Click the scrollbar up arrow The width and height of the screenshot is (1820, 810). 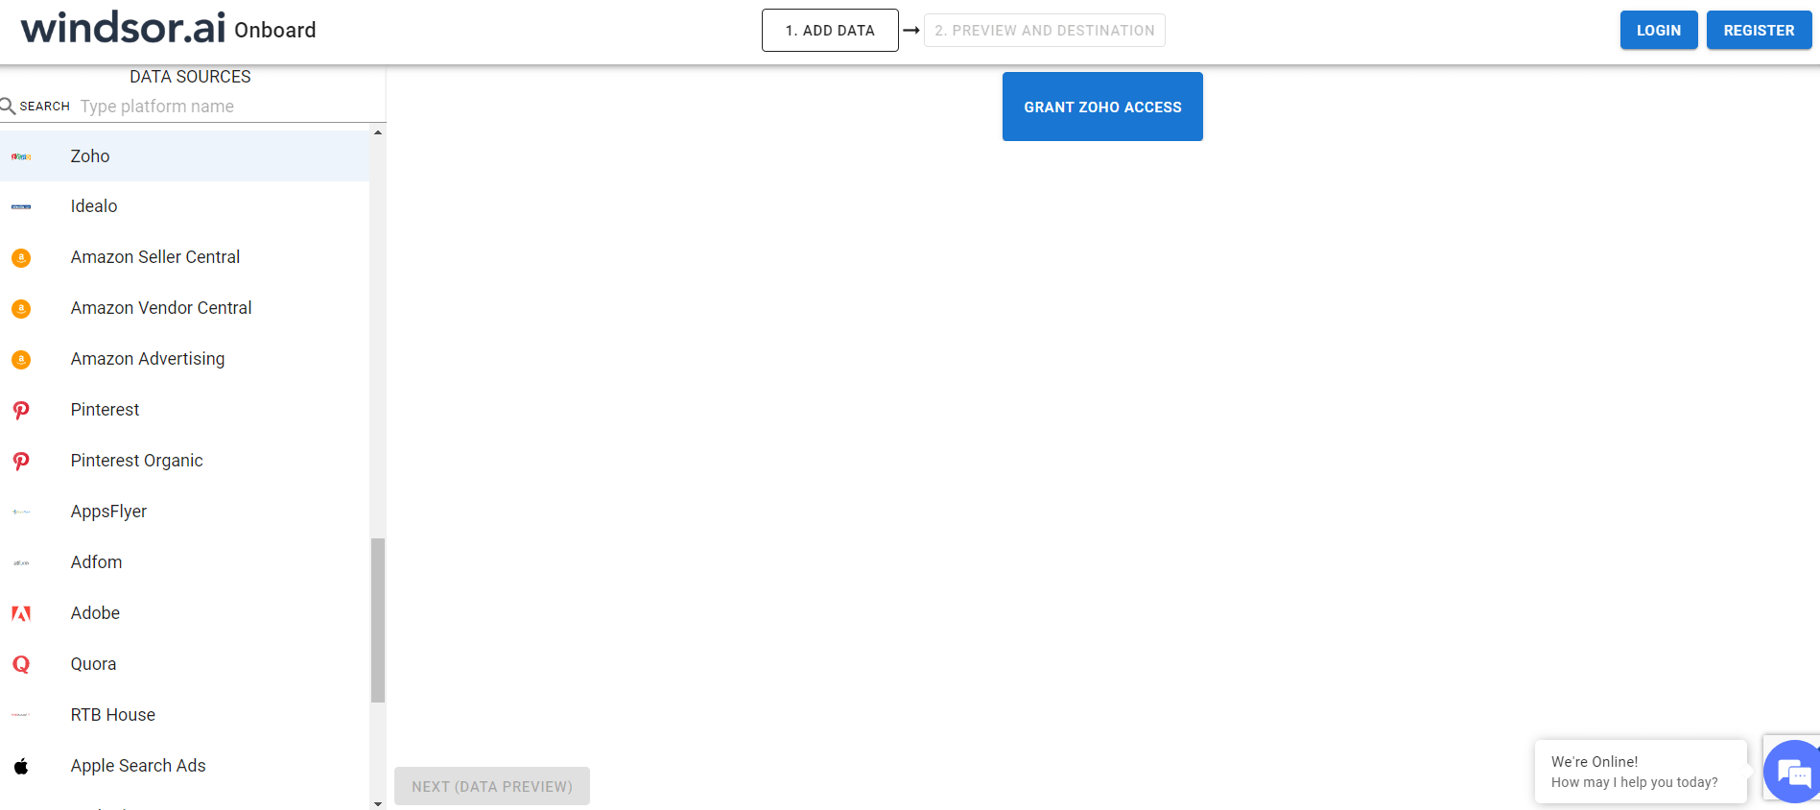point(378,132)
